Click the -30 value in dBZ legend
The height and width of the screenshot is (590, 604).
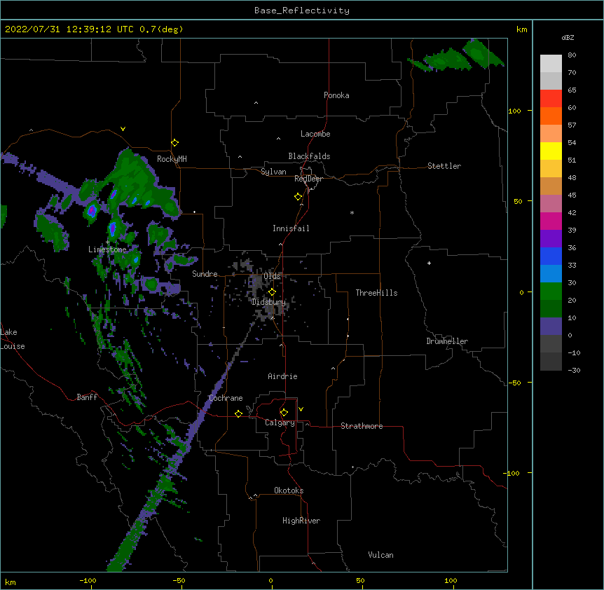click(574, 370)
